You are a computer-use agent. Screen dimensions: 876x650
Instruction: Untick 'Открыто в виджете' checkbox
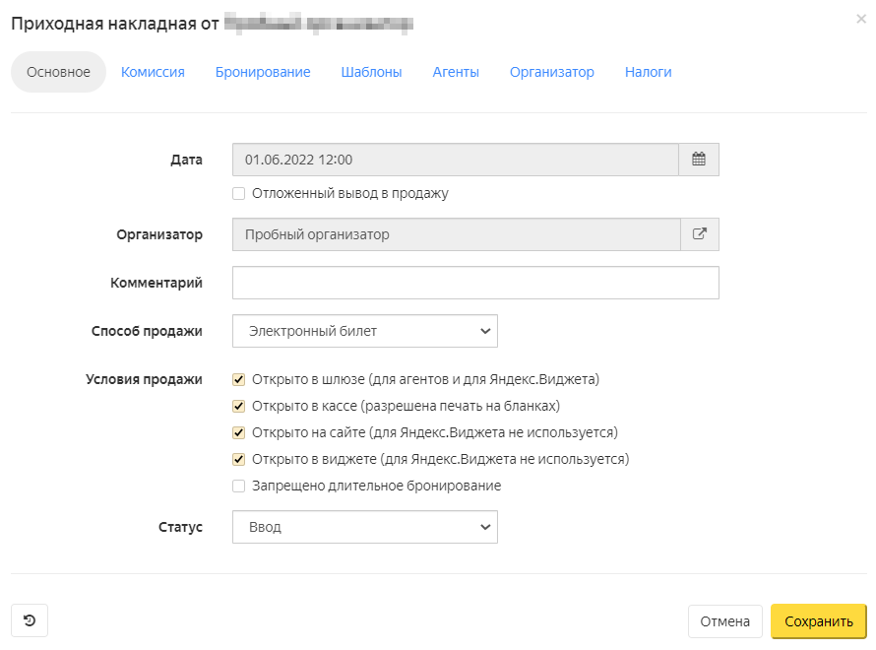238,459
